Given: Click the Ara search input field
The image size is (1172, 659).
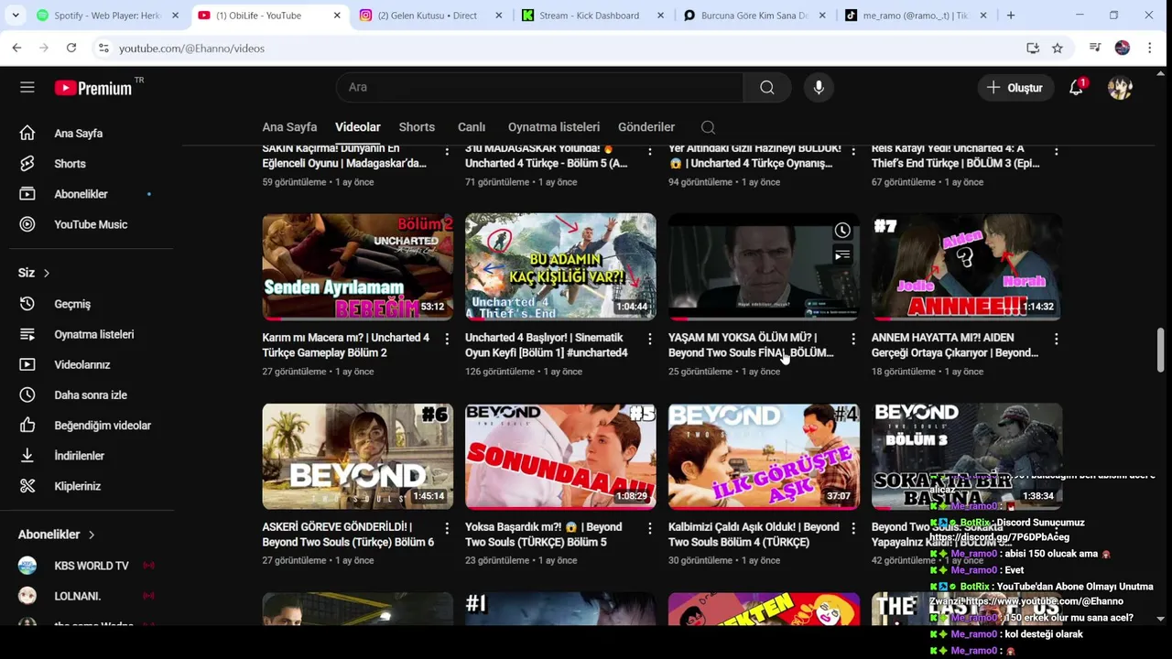Looking at the screenshot, I should (540, 87).
